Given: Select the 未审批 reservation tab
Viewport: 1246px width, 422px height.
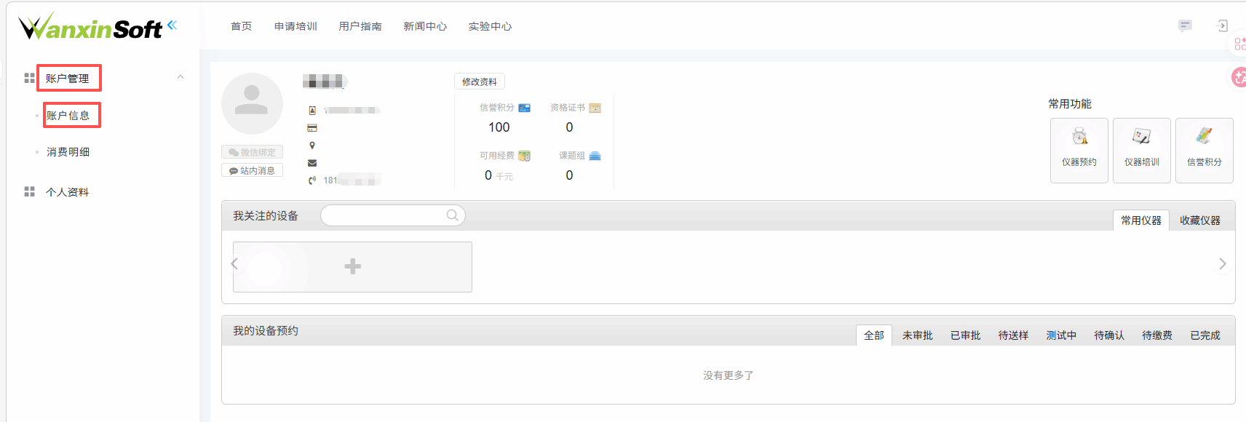Looking at the screenshot, I should coord(918,335).
